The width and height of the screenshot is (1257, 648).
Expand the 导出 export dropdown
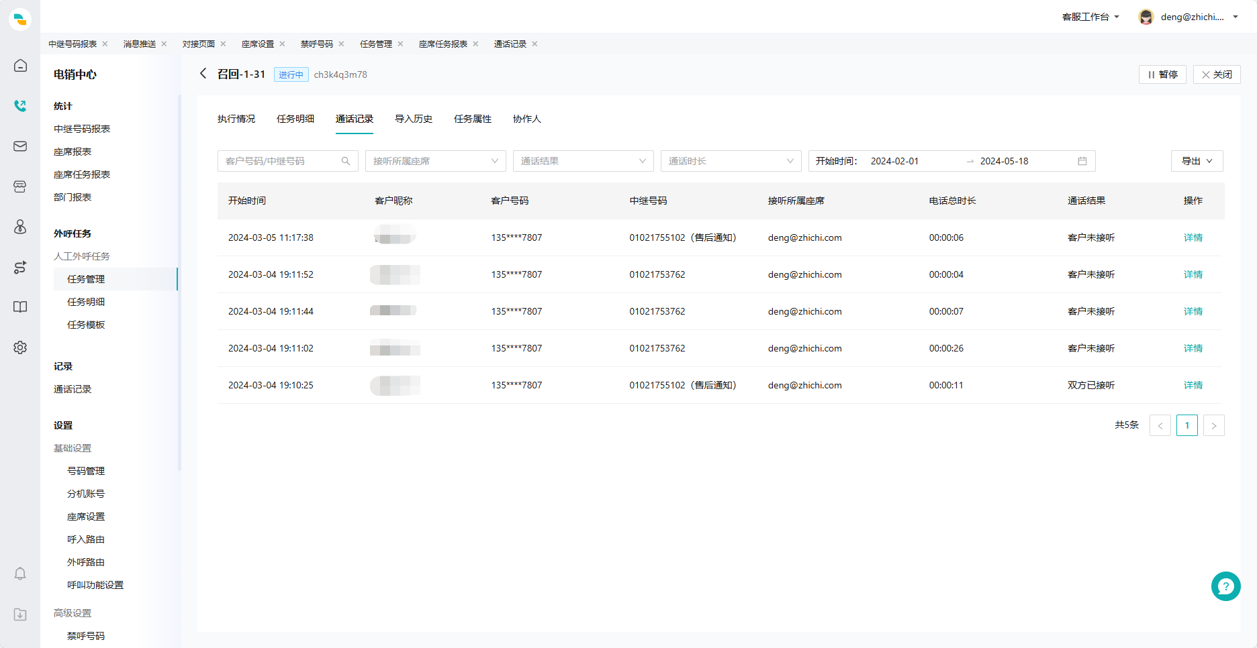coord(1197,161)
